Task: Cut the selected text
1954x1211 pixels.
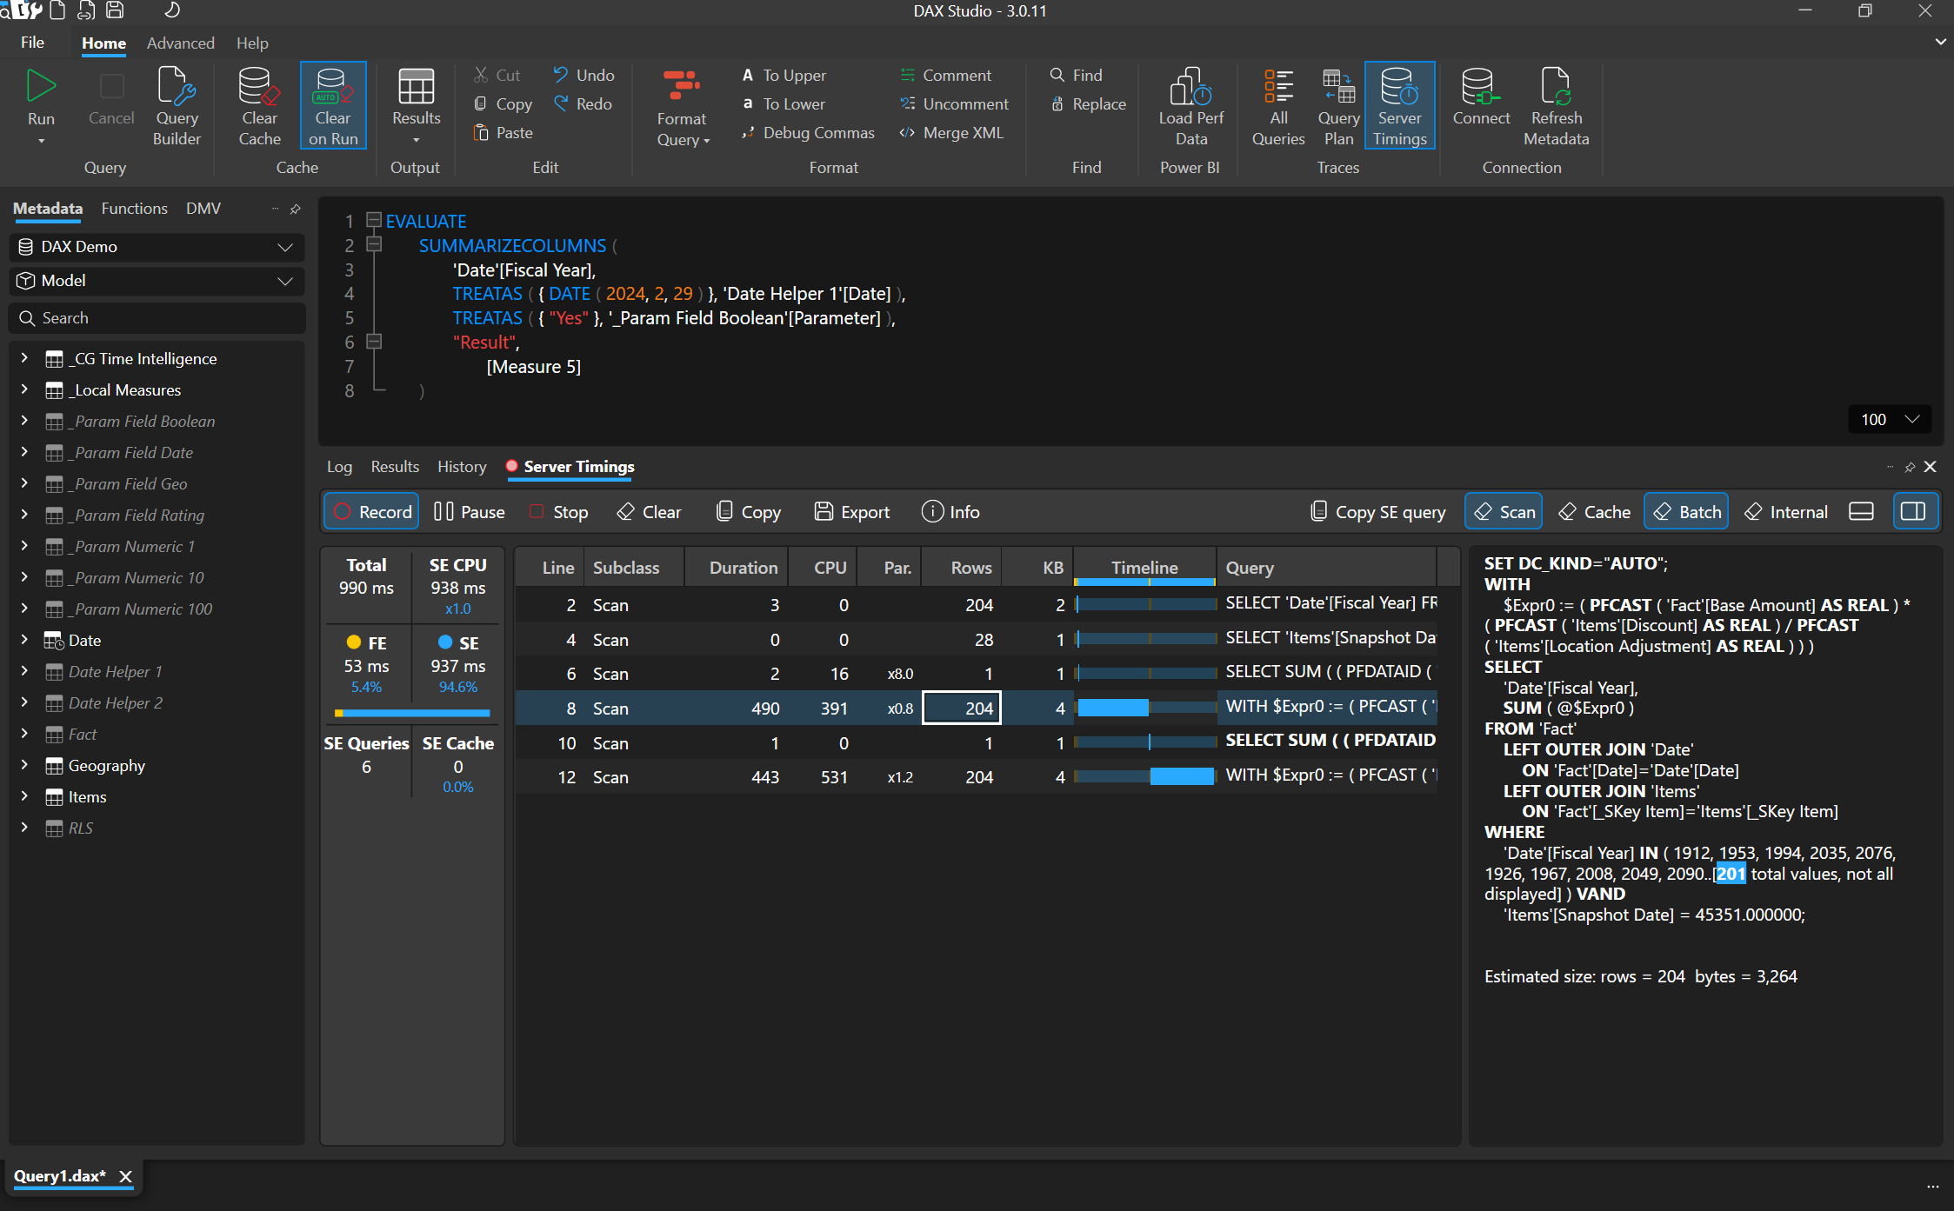Action: click(497, 75)
